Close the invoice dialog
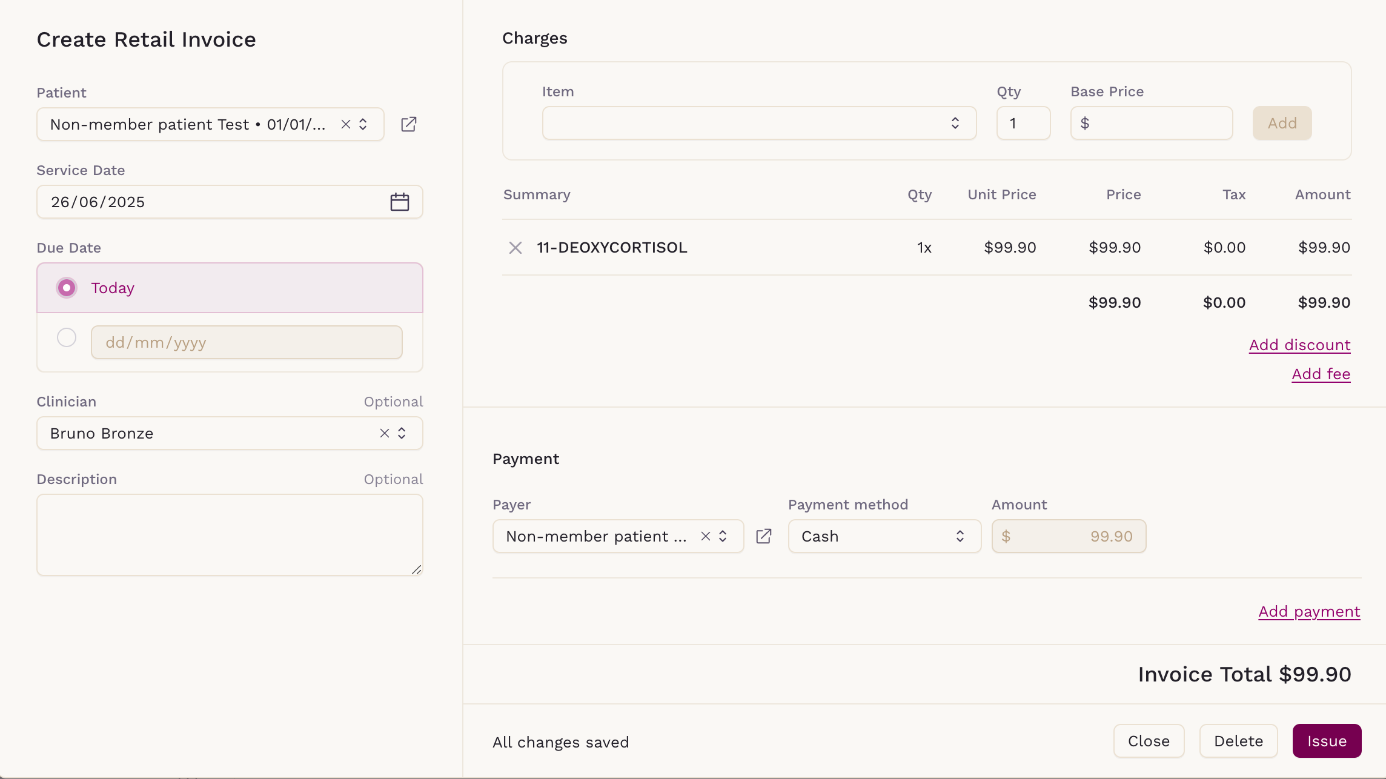Image resolution: width=1386 pixels, height=779 pixels. (1149, 741)
